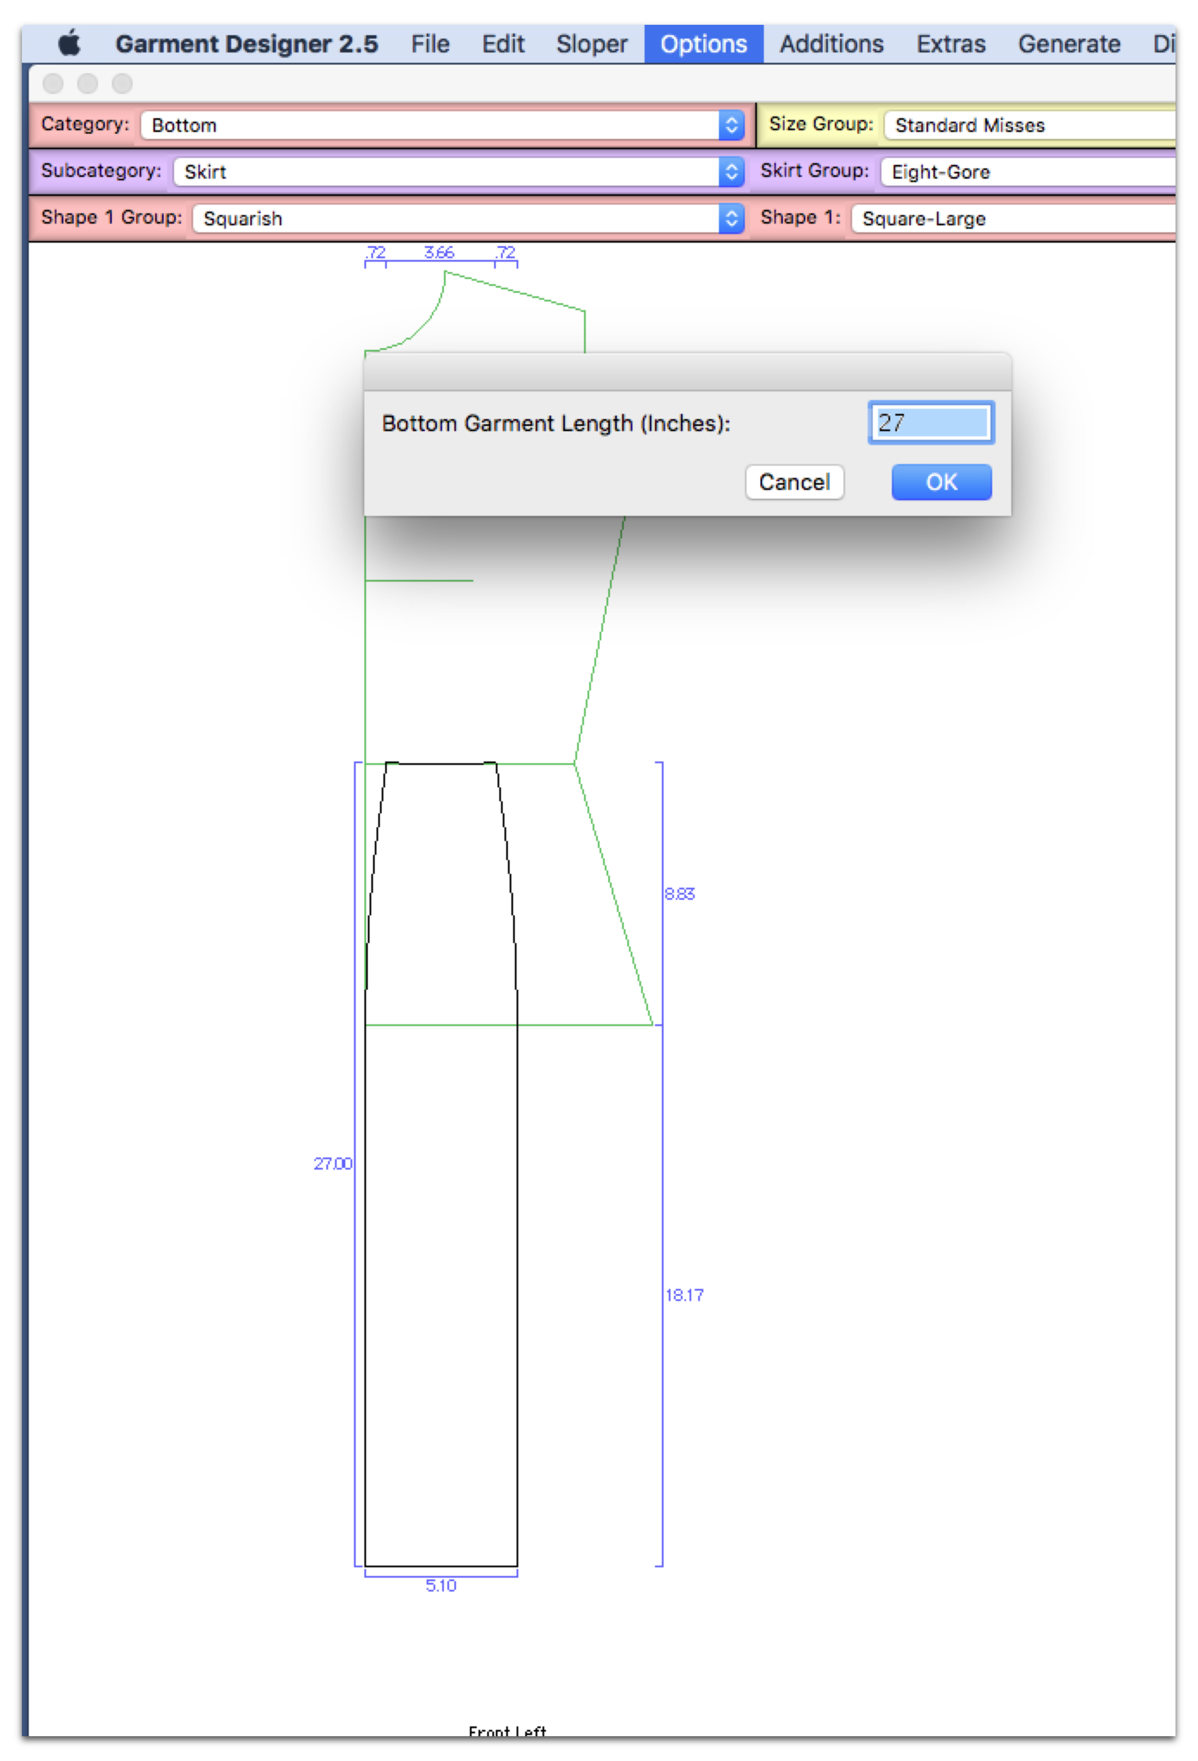1198x1761 pixels.
Task: Click the Bottom Garment Length input field
Action: (931, 422)
